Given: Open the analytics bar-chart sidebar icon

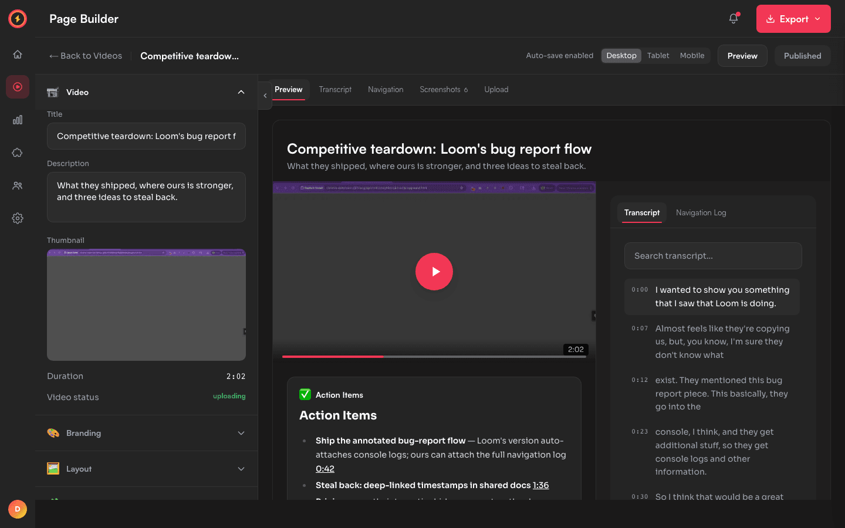Looking at the screenshot, I should pyautogui.click(x=18, y=120).
